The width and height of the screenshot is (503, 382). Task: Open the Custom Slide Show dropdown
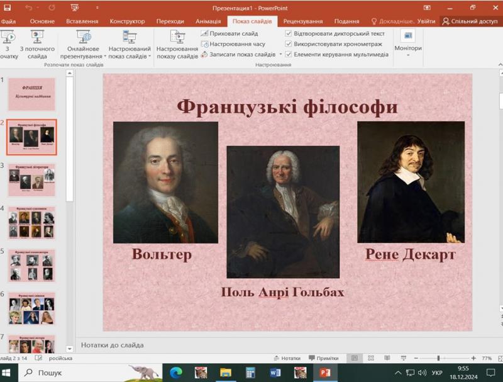(x=130, y=44)
